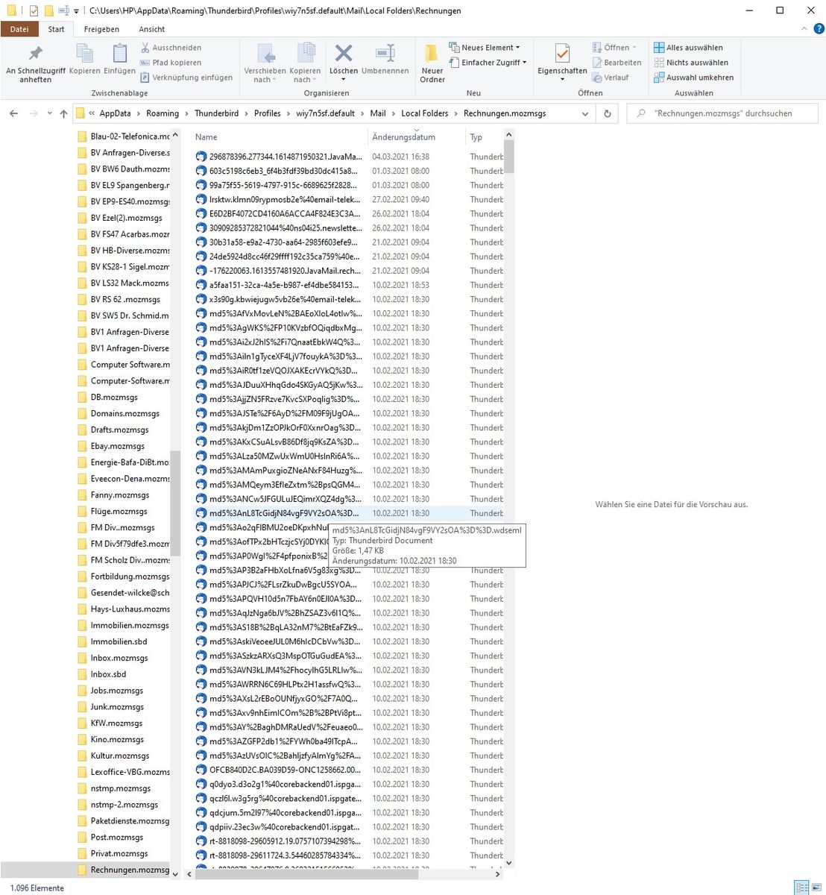Expand breadcrumb arrow after Mail
The image size is (826, 895).
pyautogui.click(x=393, y=113)
